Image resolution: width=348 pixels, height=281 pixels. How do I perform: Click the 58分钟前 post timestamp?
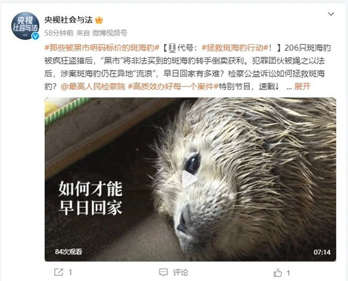click(59, 33)
